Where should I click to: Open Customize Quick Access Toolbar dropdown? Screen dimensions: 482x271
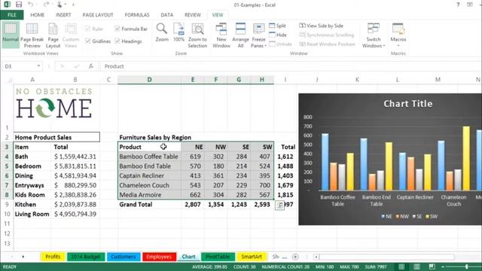[x=73, y=5]
